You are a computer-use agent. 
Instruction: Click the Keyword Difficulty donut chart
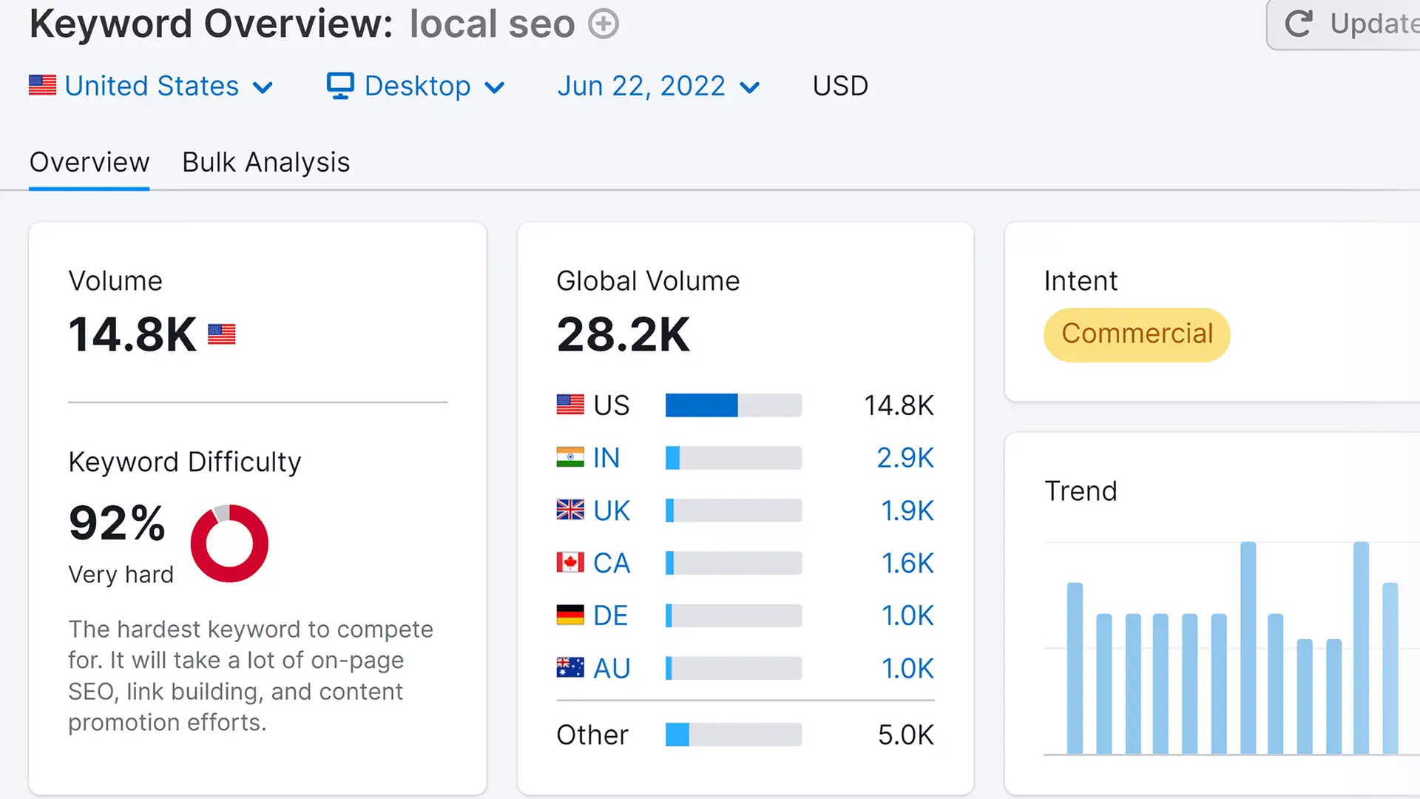(x=229, y=544)
